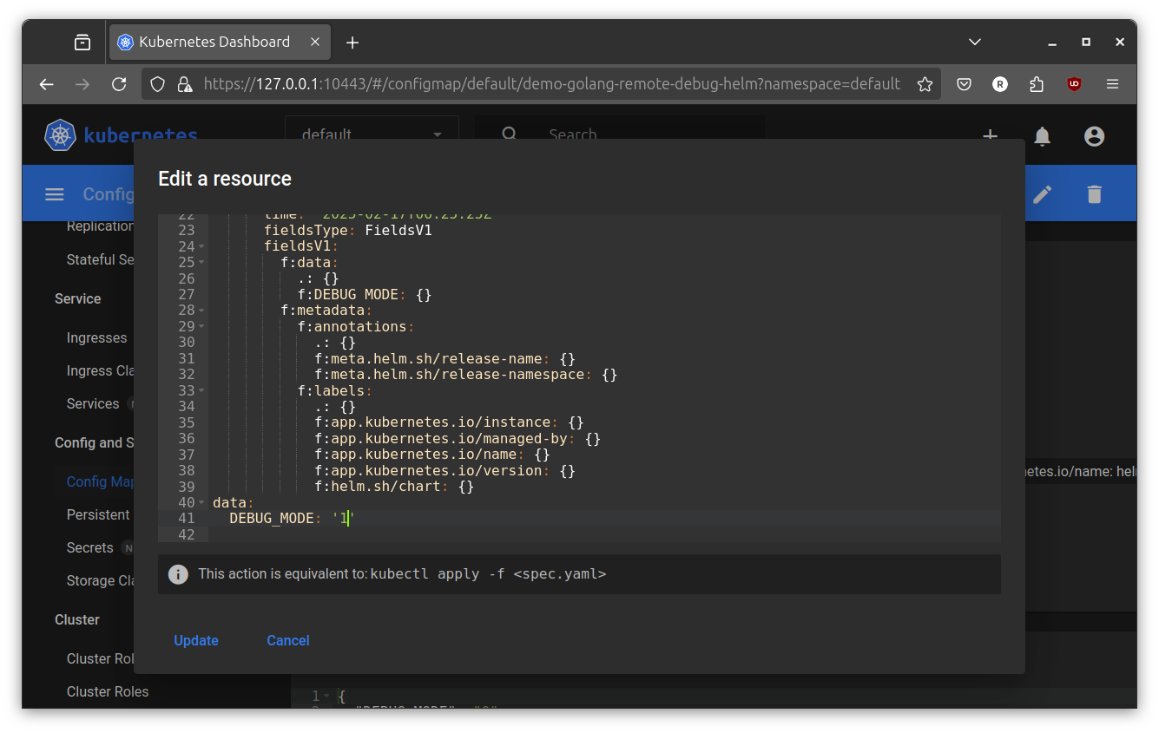The image size is (1159, 733).
Task: Click the fieldsType: FieldsV1 line
Action: click(x=348, y=231)
